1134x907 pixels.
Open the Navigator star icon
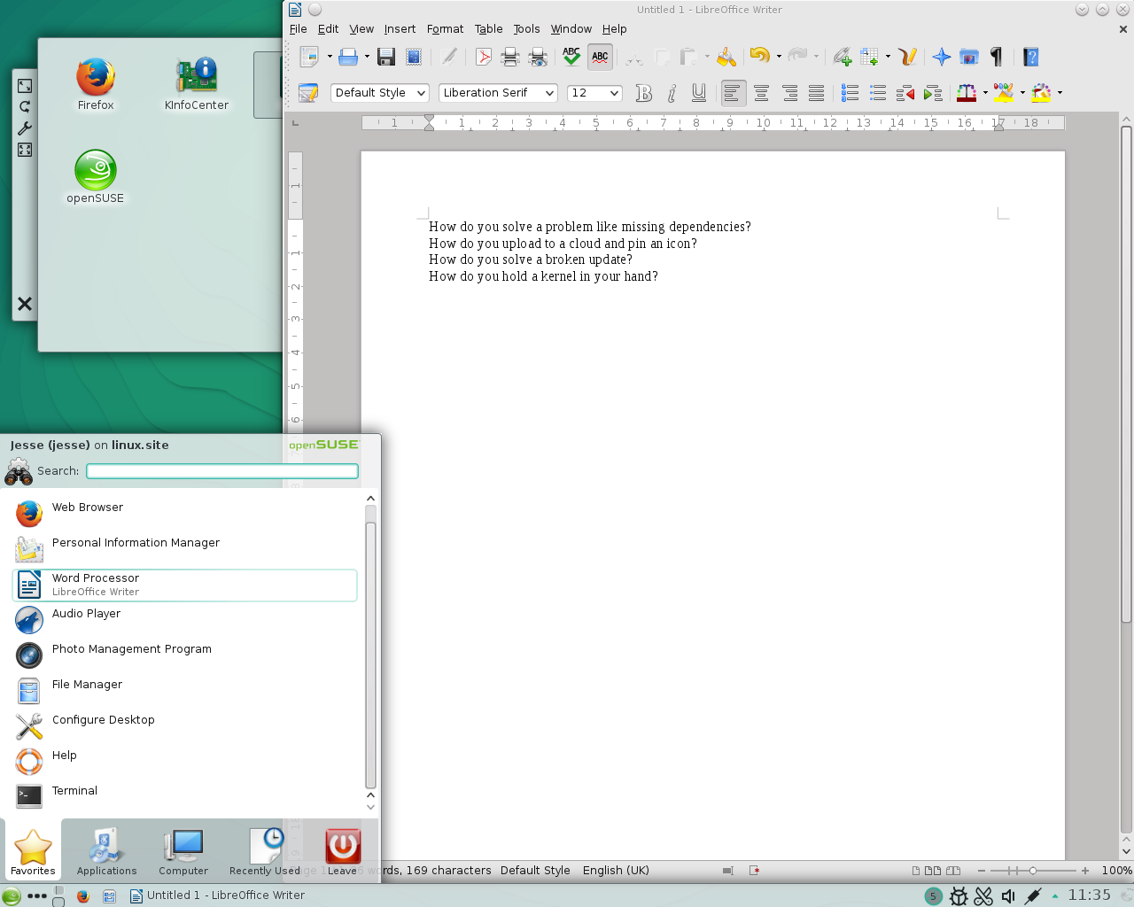[x=942, y=57]
